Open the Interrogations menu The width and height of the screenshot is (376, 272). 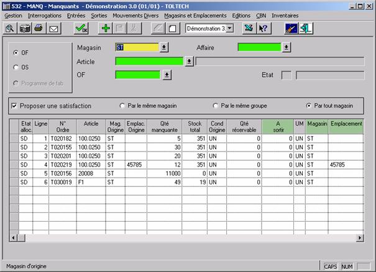click(45, 15)
